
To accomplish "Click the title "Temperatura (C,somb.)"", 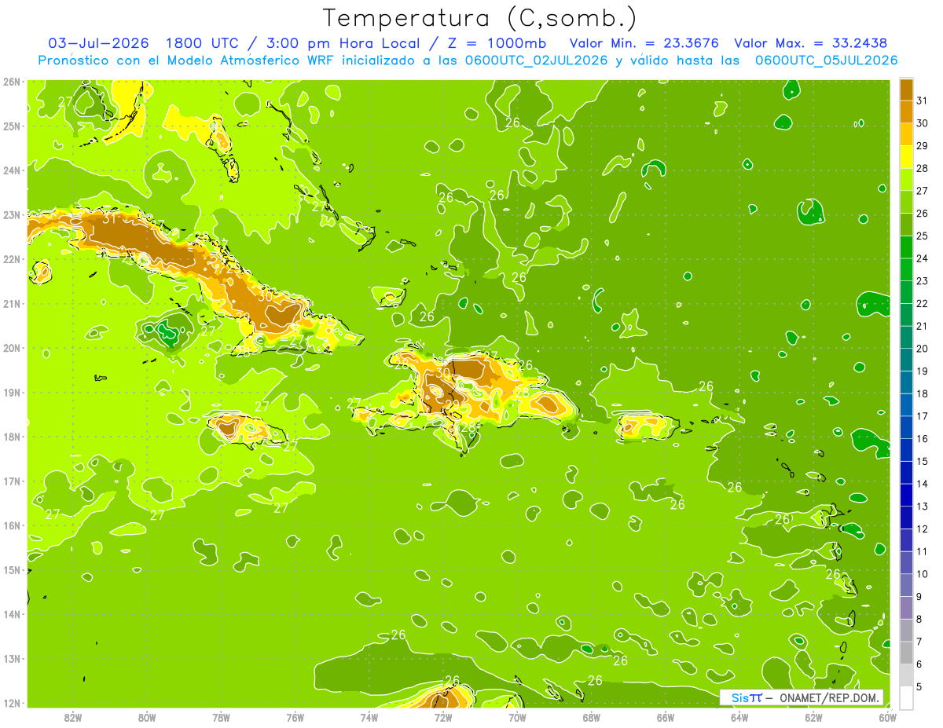I will coord(479,18).
